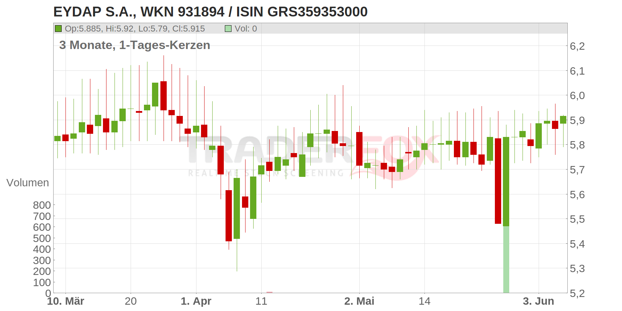Click the 600 volume axis label
The width and height of the screenshot is (622, 311).
(42, 227)
